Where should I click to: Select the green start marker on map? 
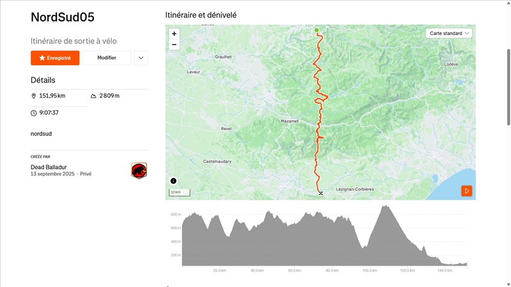click(316, 30)
